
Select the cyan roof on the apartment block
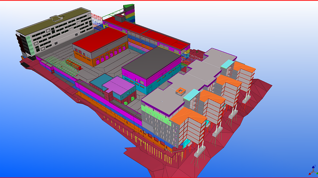tap(227, 64)
